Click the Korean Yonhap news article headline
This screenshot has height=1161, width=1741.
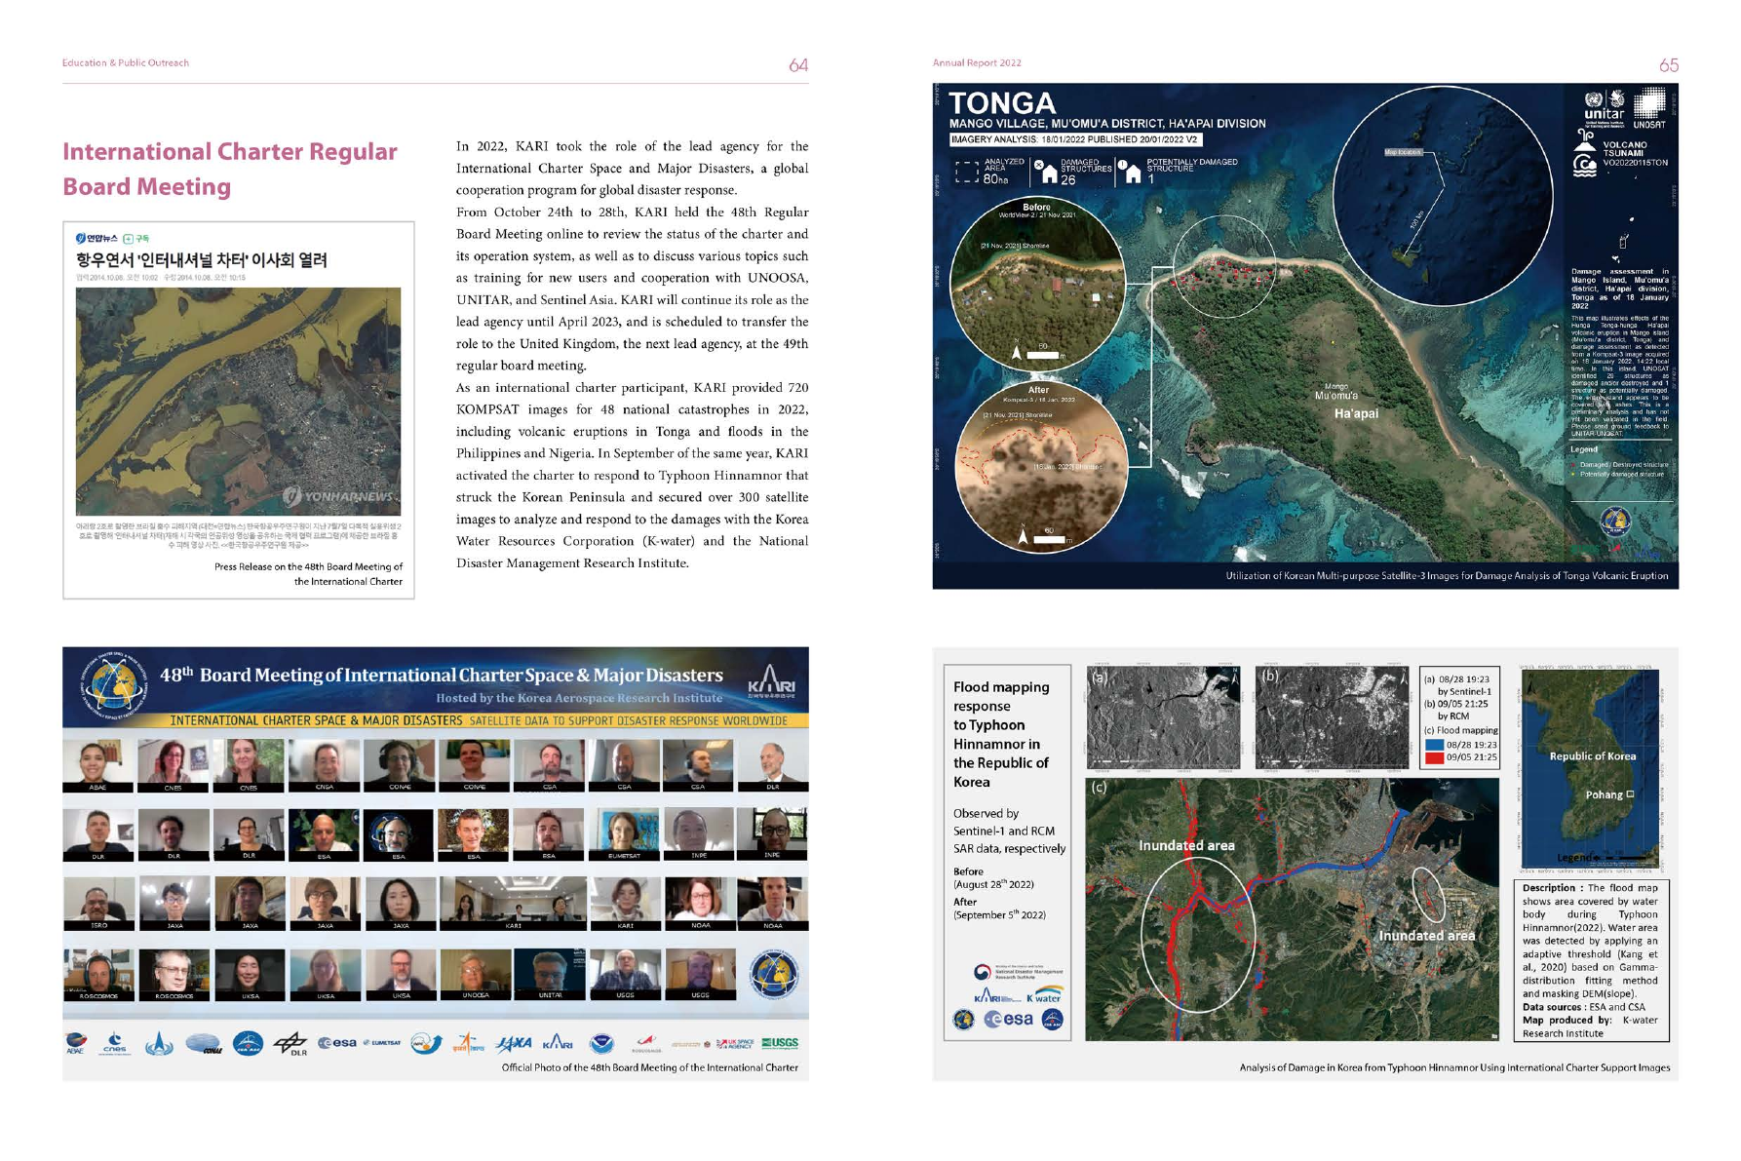(202, 260)
